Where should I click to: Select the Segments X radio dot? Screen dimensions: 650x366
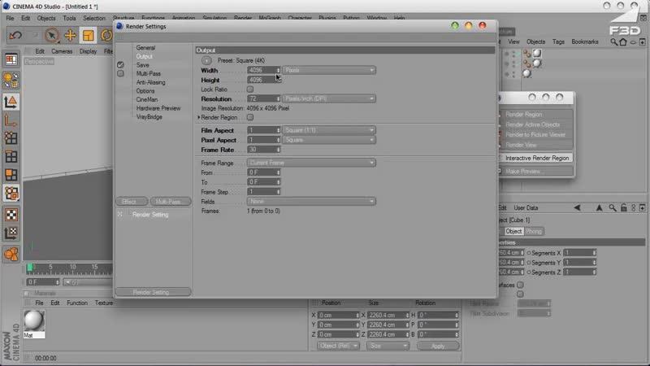tap(529, 253)
